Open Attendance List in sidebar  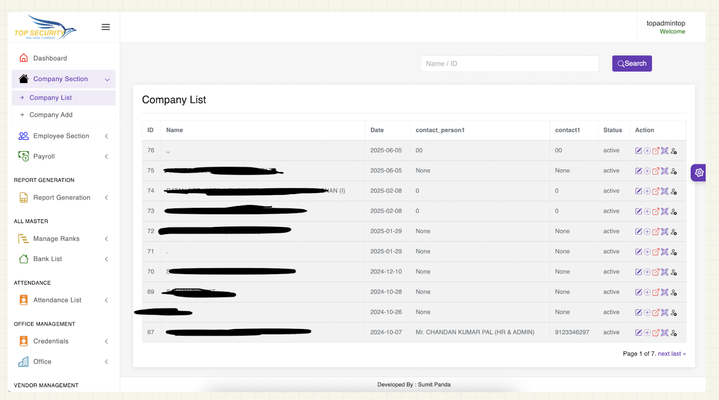pyautogui.click(x=57, y=300)
